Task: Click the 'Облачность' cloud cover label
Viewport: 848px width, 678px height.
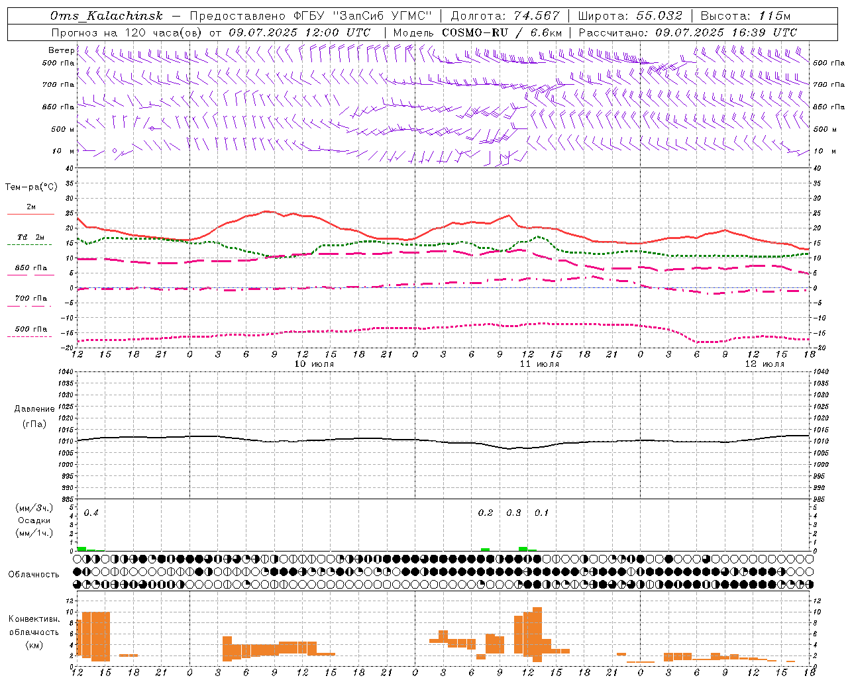Action: (x=34, y=575)
